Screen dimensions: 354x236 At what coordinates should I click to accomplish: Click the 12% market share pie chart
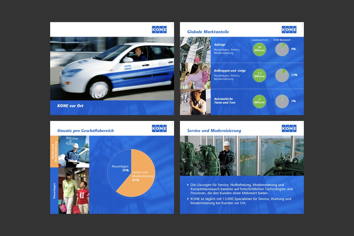tap(282, 75)
